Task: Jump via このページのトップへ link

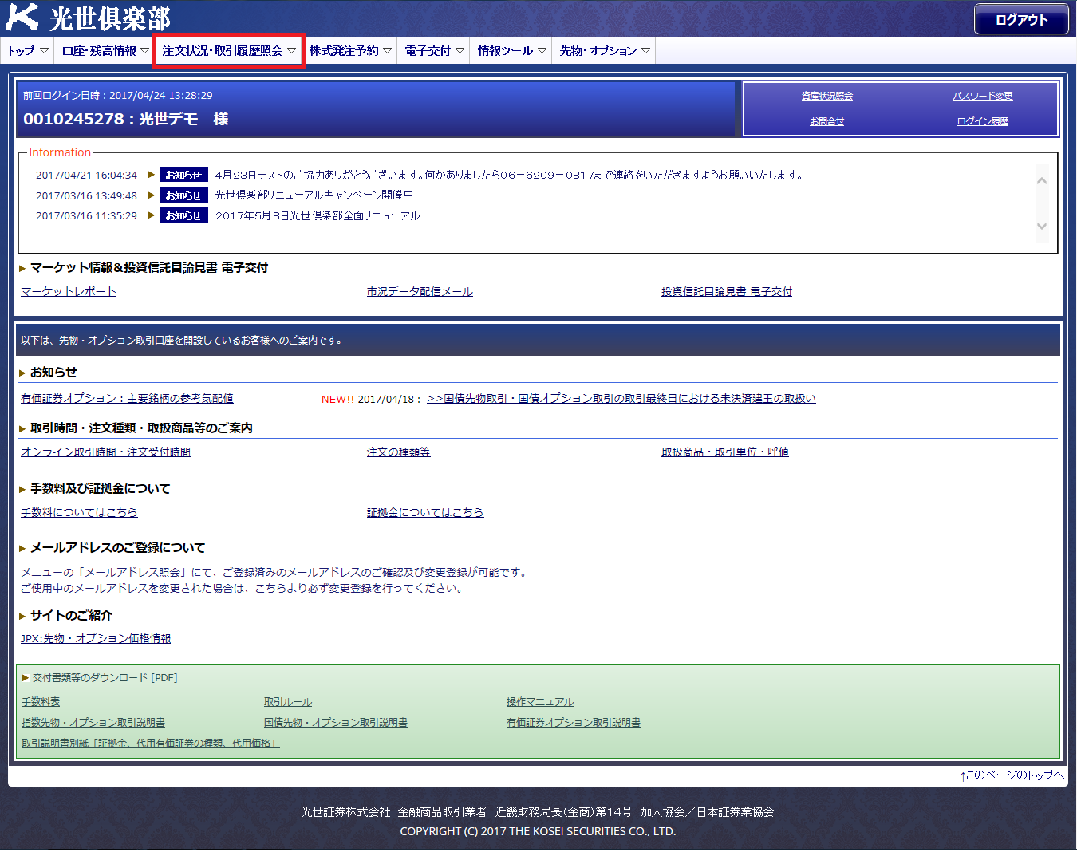Action: 1012,775
